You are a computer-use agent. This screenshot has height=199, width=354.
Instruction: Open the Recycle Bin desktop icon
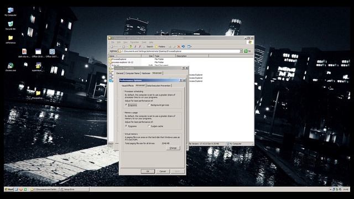pyautogui.click(x=11, y=25)
